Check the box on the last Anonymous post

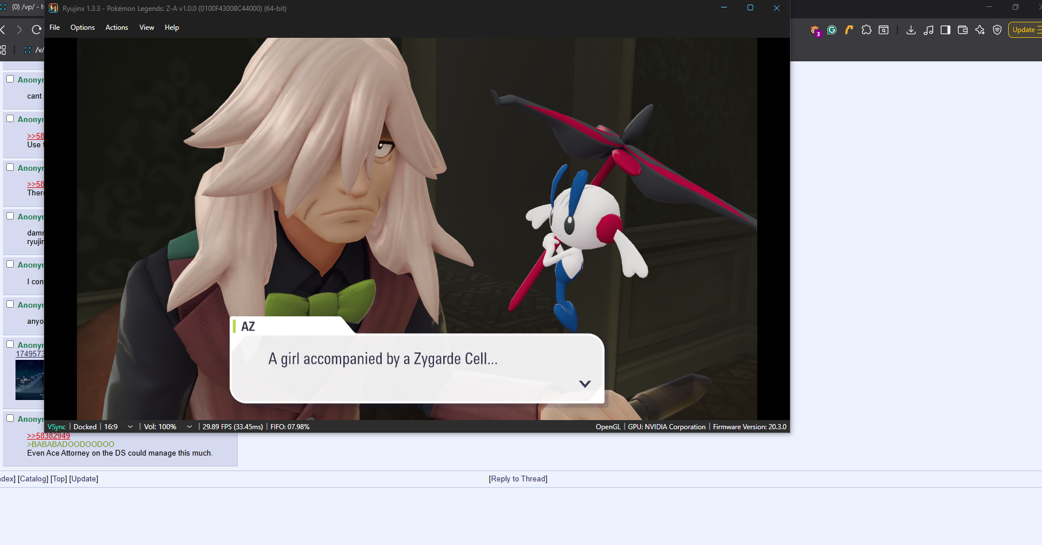pos(10,418)
